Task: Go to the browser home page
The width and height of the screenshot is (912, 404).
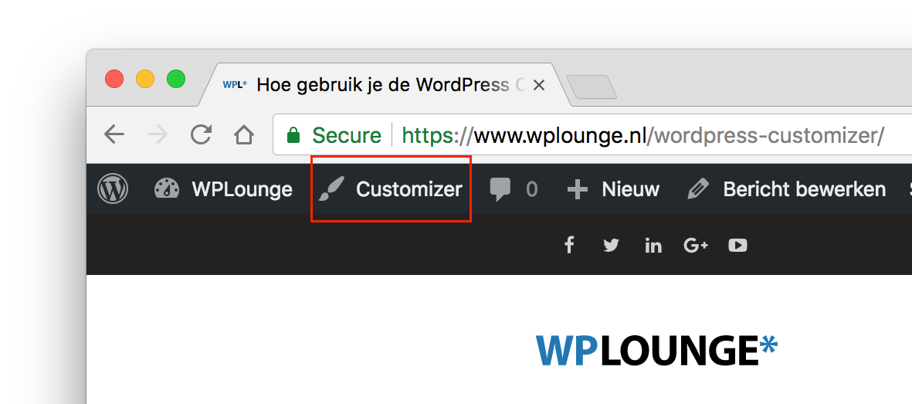Action: (x=244, y=136)
